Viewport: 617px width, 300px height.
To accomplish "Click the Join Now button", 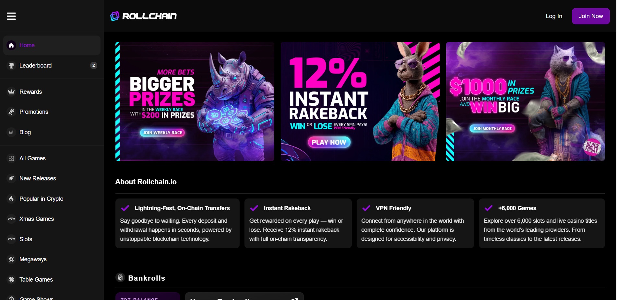I will pos(591,16).
